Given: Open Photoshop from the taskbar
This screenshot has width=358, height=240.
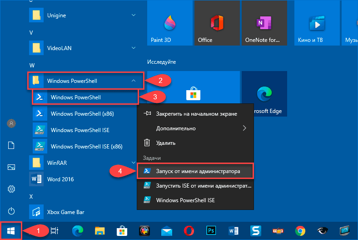Looking at the screenshot, I should coord(211,230).
